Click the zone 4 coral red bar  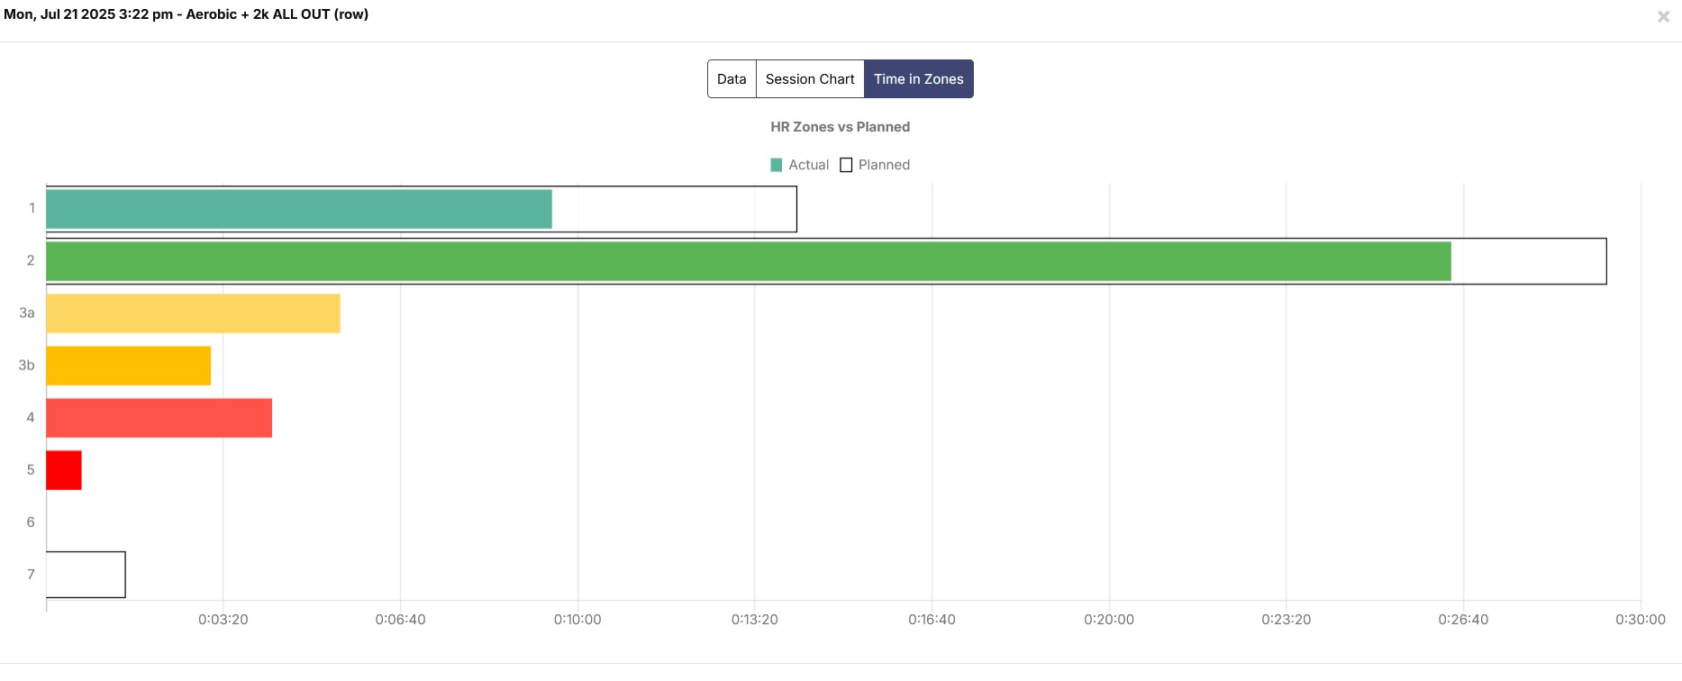(159, 418)
